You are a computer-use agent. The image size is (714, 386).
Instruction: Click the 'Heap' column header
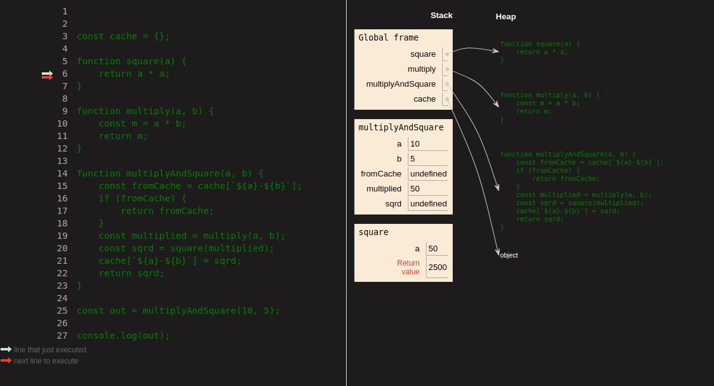tap(506, 16)
